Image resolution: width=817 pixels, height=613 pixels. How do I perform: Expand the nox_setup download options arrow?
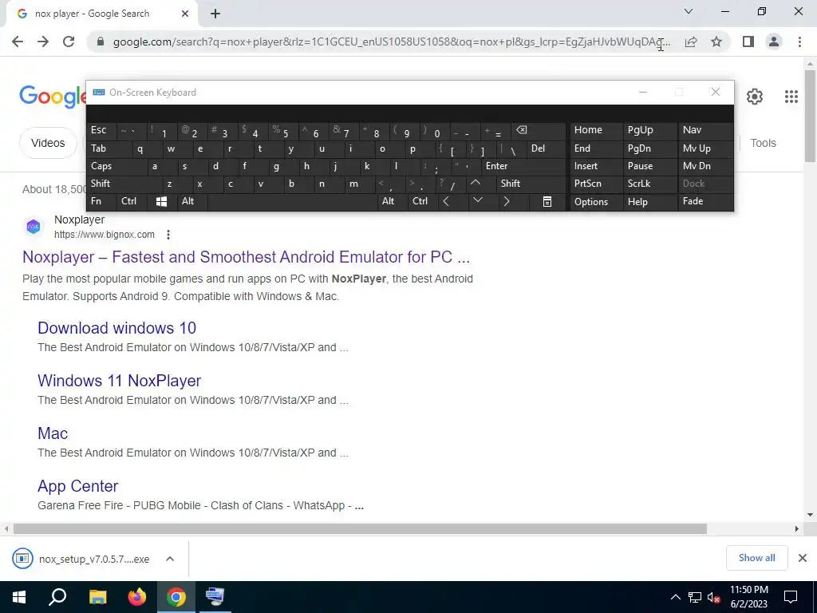point(170,559)
